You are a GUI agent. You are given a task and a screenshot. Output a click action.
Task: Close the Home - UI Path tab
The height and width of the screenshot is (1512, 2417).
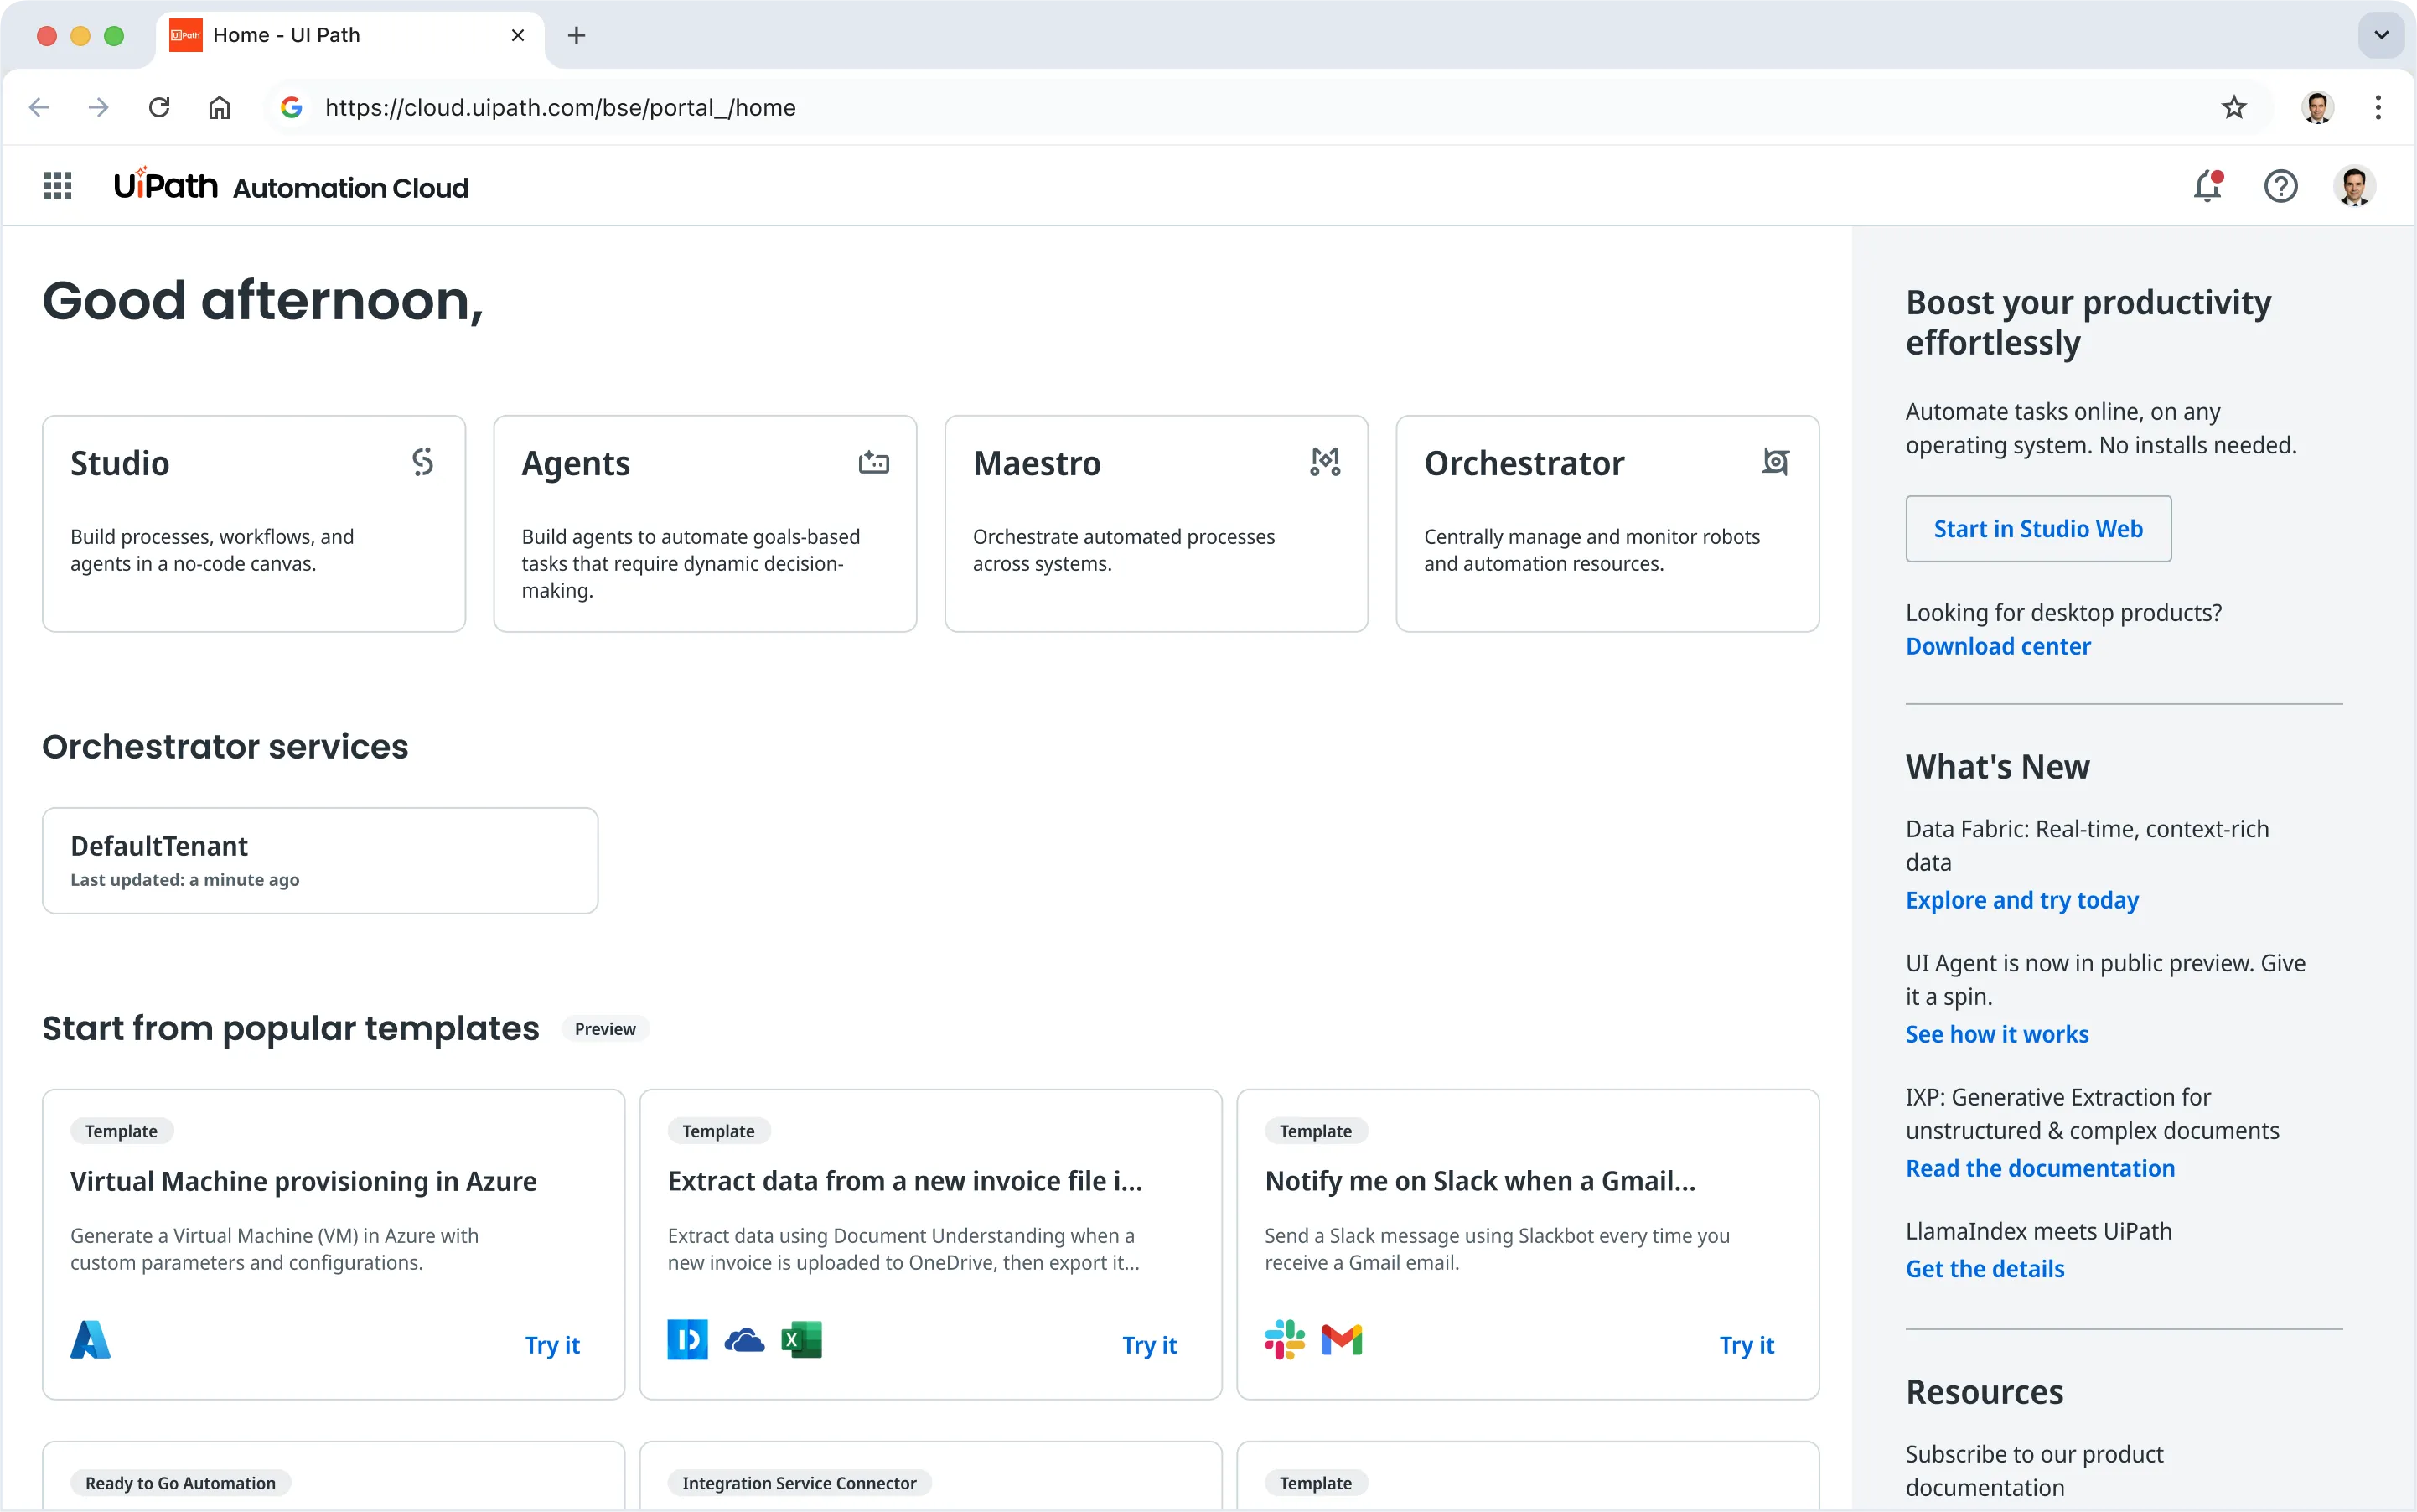(518, 35)
